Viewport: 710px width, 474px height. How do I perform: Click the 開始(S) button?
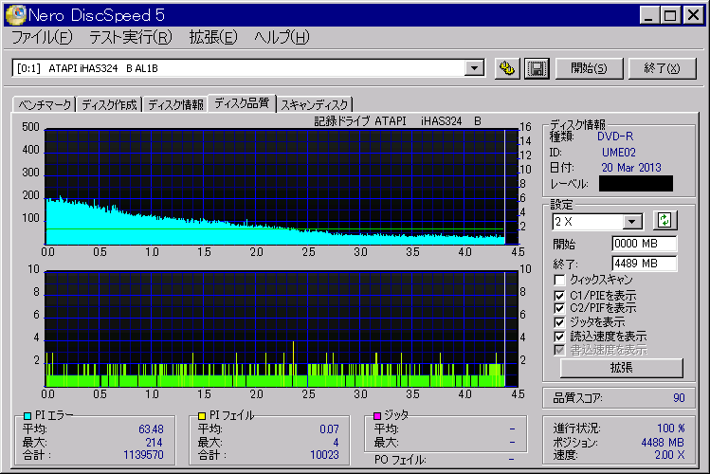point(589,68)
